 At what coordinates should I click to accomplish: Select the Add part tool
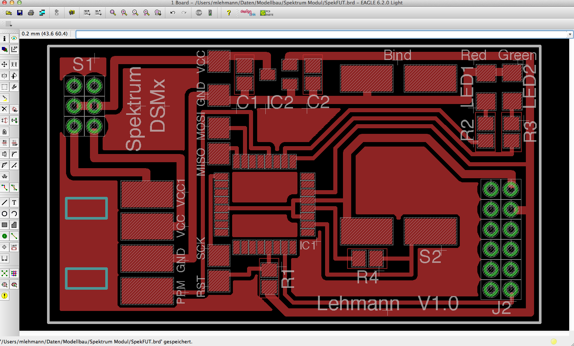[14, 109]
